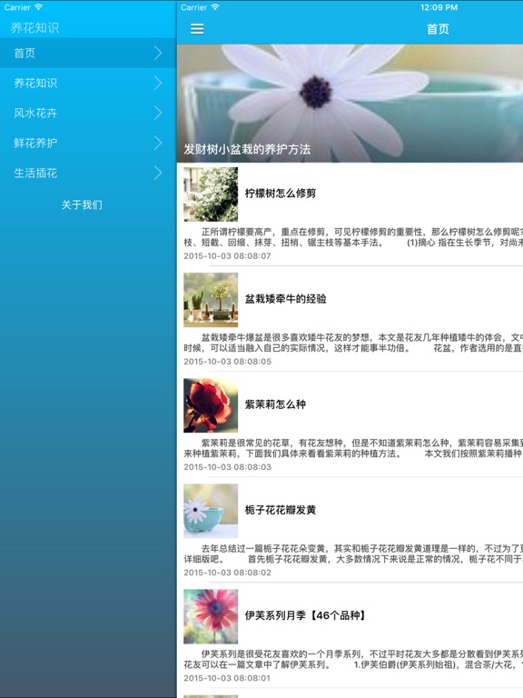Click timestamp 2015-10-03 08:08:03
Viewport: 523px width, 698px height.
point(227,467)
